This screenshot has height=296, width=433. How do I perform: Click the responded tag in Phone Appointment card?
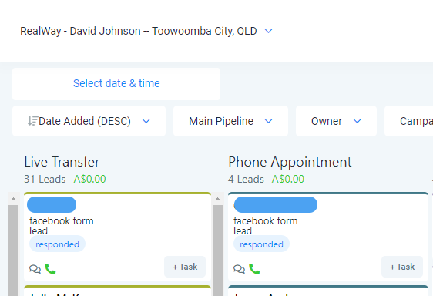coord(261,244)
